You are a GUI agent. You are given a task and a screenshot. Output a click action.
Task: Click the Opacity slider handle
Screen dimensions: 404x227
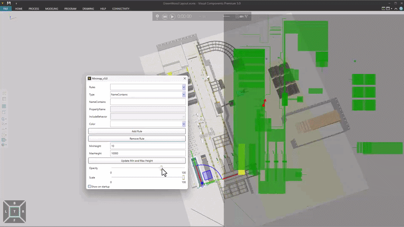[x=162, y=168]
